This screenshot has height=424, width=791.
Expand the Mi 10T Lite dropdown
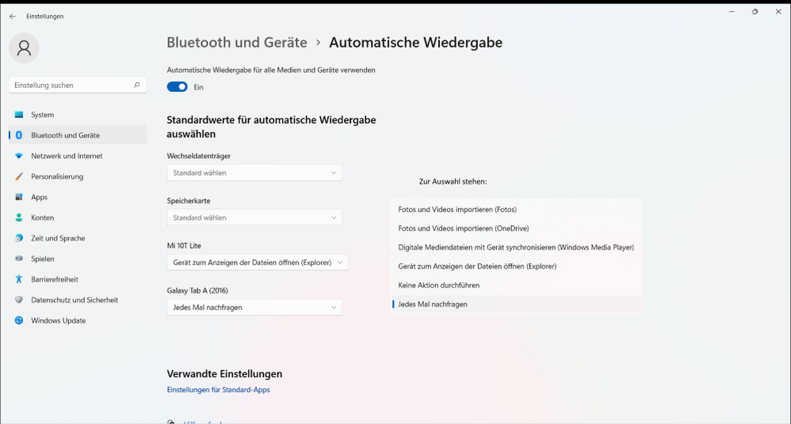pos(257,262)
